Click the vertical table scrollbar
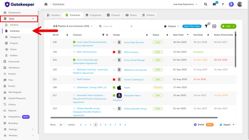249x140 pixels. pos(235,49)
